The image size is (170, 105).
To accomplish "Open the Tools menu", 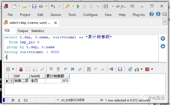I will [x=72, y=15].
